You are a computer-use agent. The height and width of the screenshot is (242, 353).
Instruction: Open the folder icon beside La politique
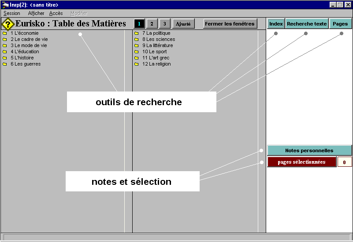(137, 33)
